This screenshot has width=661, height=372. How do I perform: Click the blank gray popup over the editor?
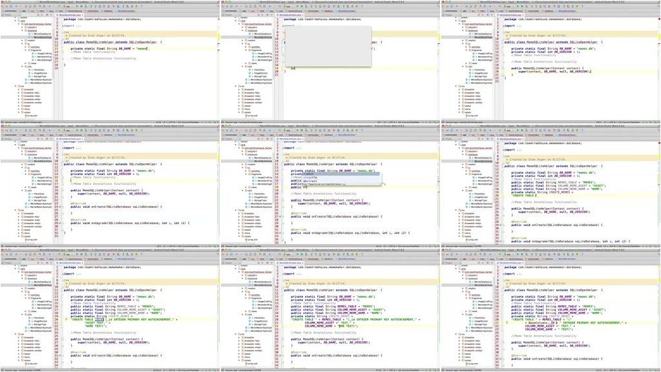coord(328,46)
